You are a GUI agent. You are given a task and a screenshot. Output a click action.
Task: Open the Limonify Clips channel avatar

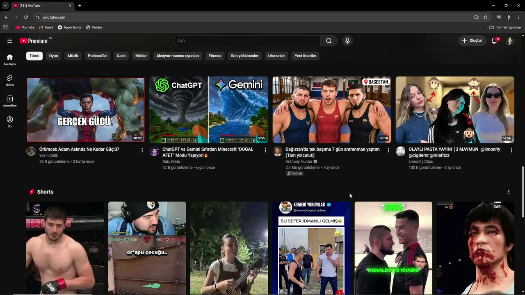401,151
